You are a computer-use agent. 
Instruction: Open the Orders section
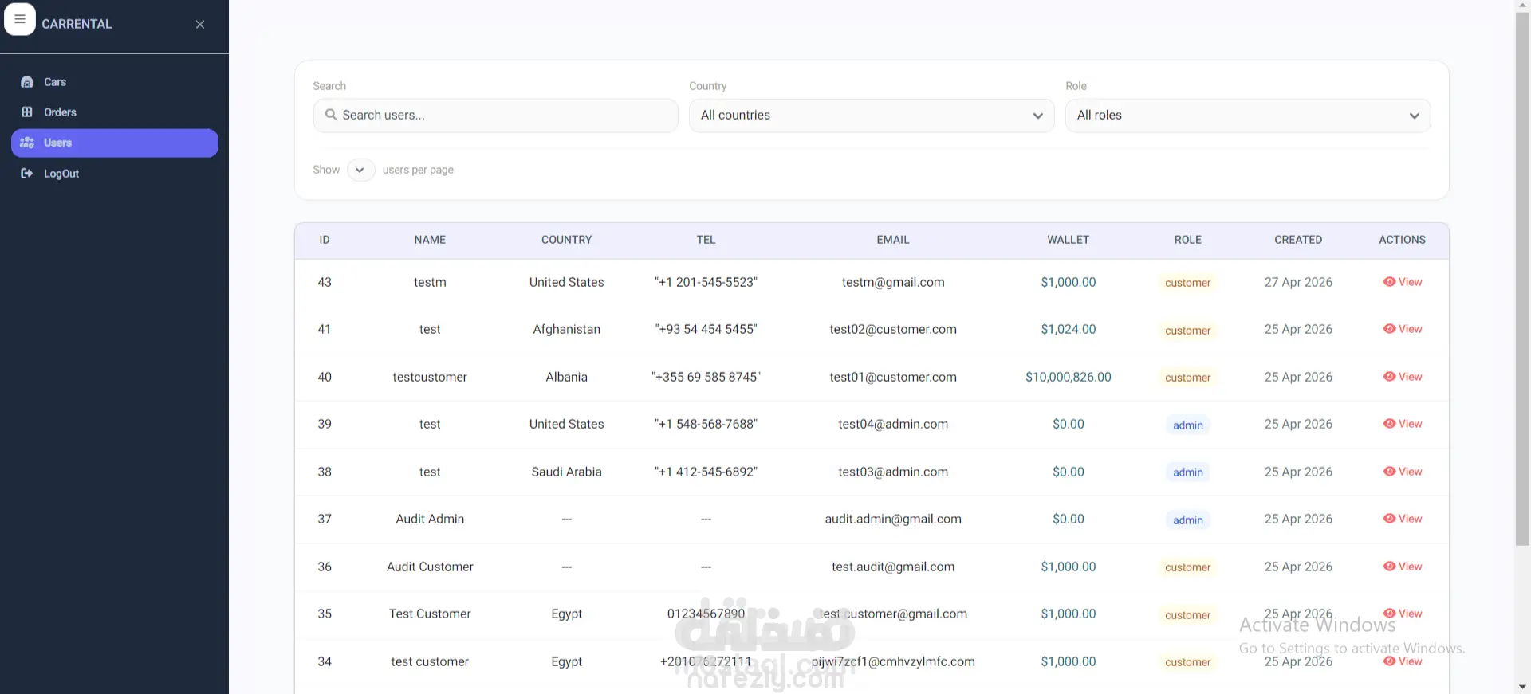115,112
